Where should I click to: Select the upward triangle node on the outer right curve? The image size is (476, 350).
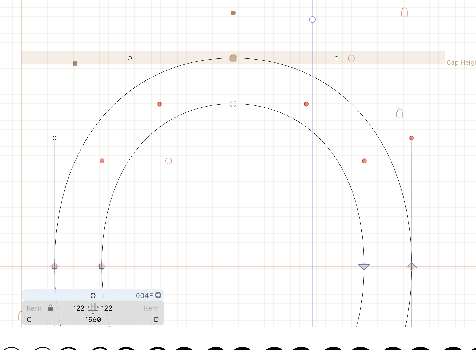tap(412, 266)
